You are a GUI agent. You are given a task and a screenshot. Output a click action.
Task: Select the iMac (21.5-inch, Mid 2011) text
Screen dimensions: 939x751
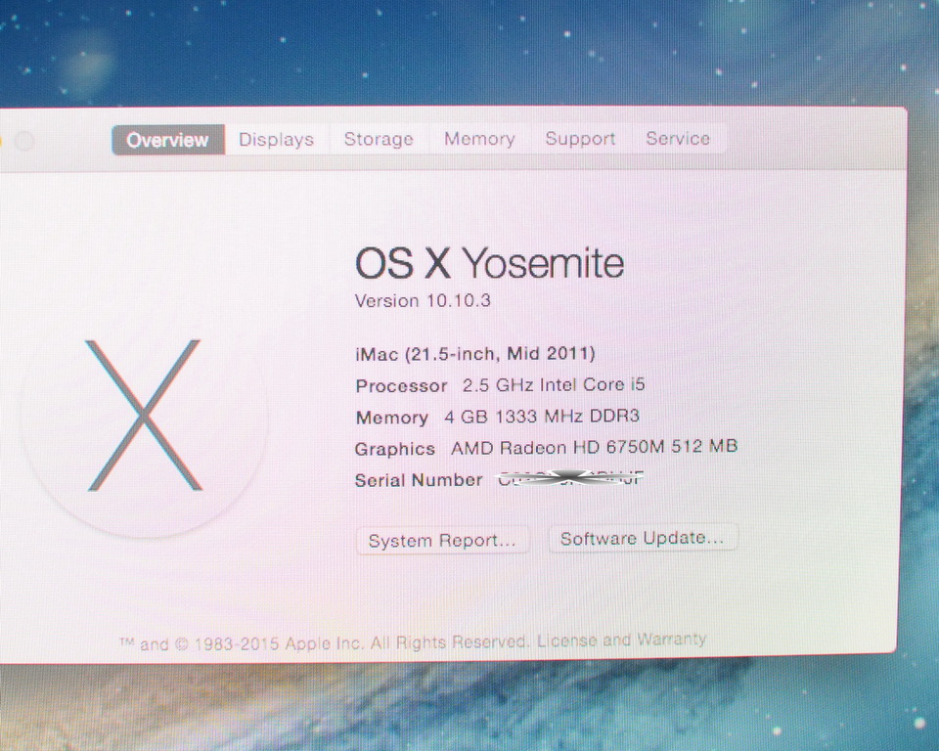tap(475, 353)
